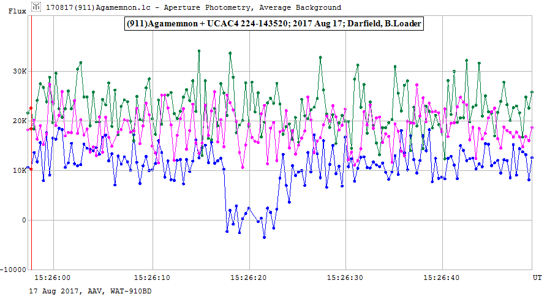Screen dimensions: 547x302
Task: Click the 'UT' axis label
Action: point(537,277)
